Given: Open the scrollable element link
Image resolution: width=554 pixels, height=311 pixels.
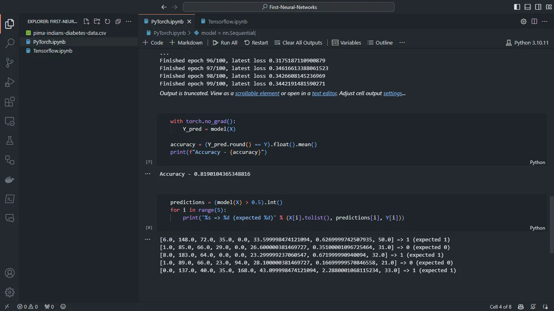Looking at the screenshot, I should pyautogui.click(x=257, y=93).
